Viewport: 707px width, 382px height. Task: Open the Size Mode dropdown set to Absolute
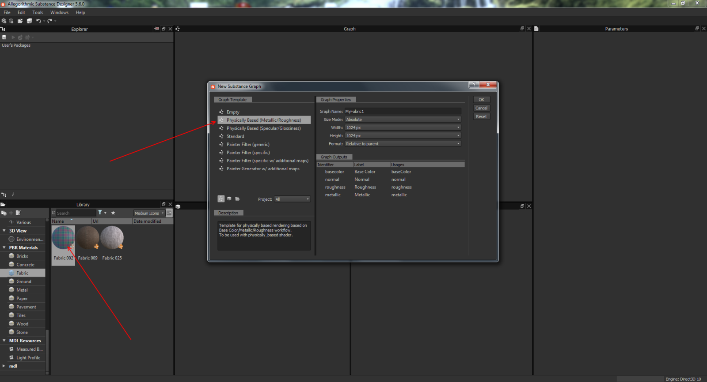pyautogui.click(x=403, y=120)
